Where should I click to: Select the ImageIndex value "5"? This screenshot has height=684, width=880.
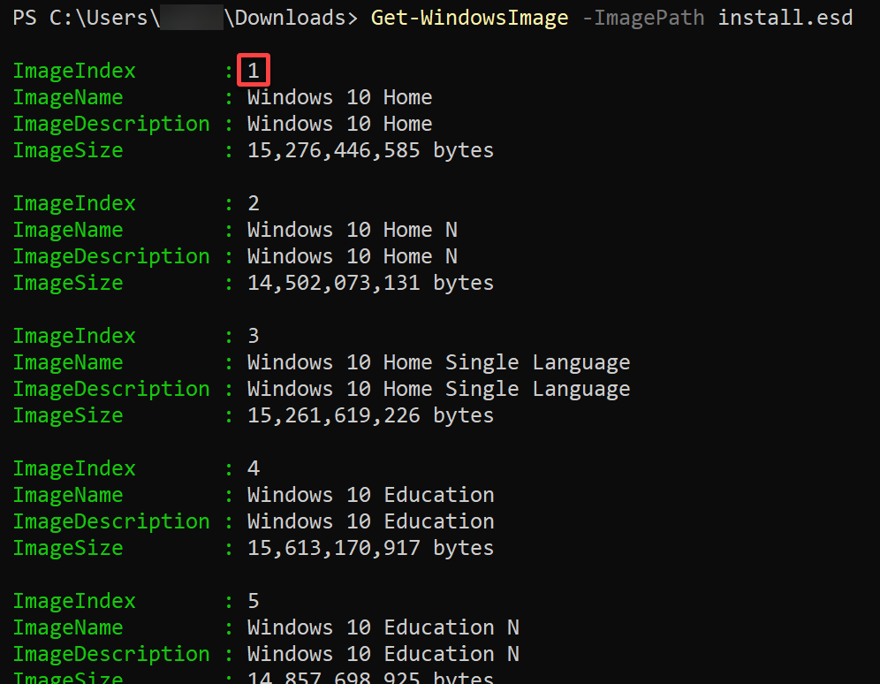click(254, 601)
